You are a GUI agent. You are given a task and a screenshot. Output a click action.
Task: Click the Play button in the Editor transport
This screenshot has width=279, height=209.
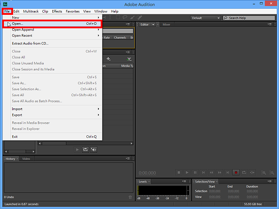(187, 172)
